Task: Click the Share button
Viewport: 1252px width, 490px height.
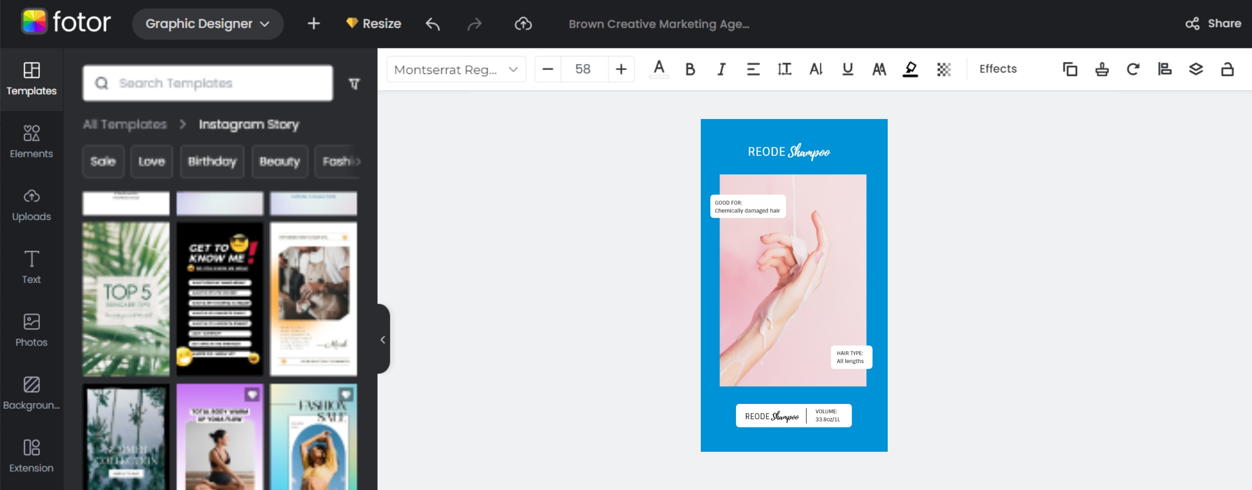Action: pos(1213,24)
